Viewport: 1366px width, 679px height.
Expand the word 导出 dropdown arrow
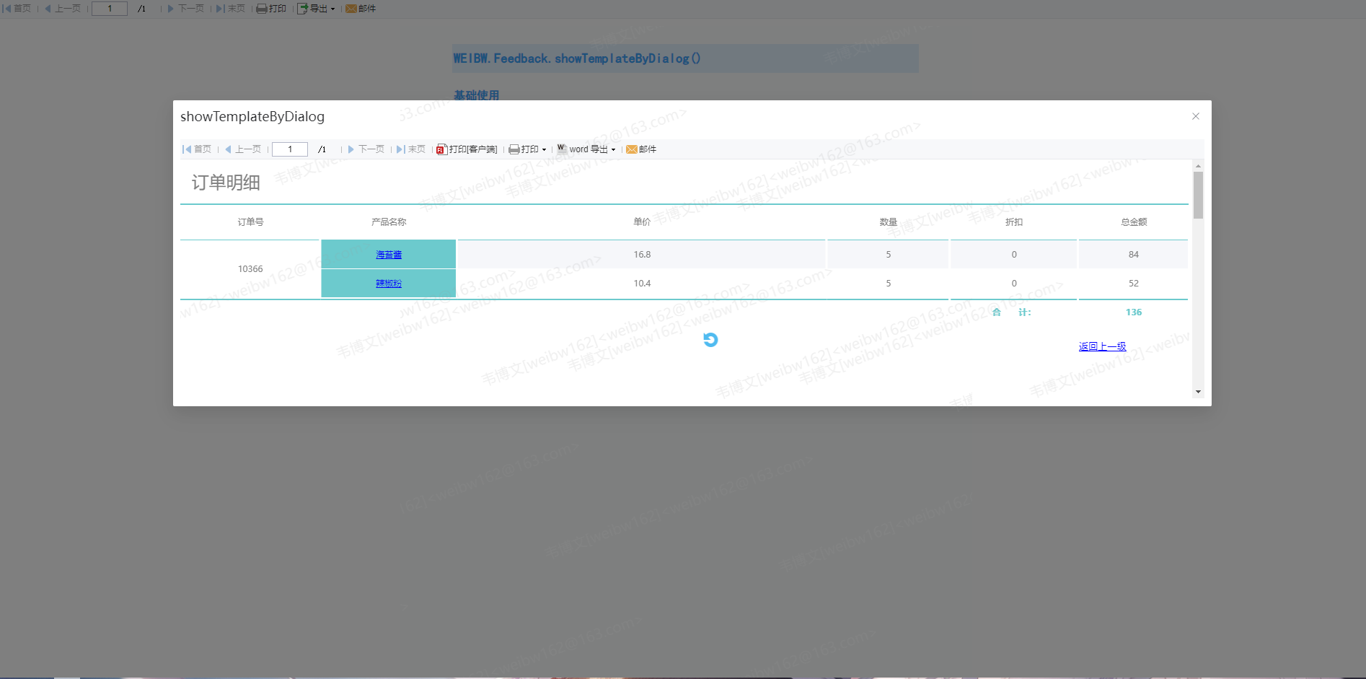tap(614, 150)
